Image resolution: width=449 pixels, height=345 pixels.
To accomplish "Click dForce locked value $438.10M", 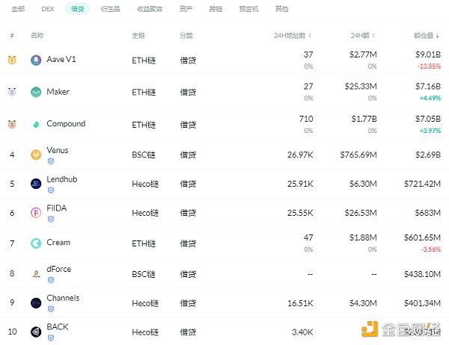I will pos(422,274).
